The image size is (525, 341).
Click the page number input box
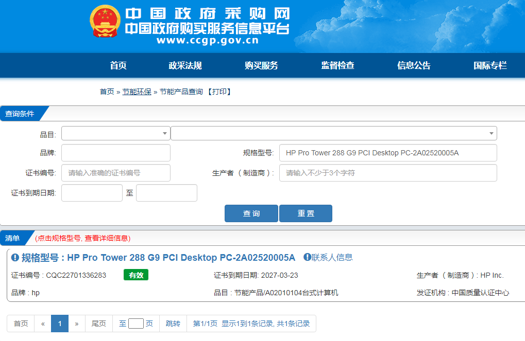pos(136,324)
